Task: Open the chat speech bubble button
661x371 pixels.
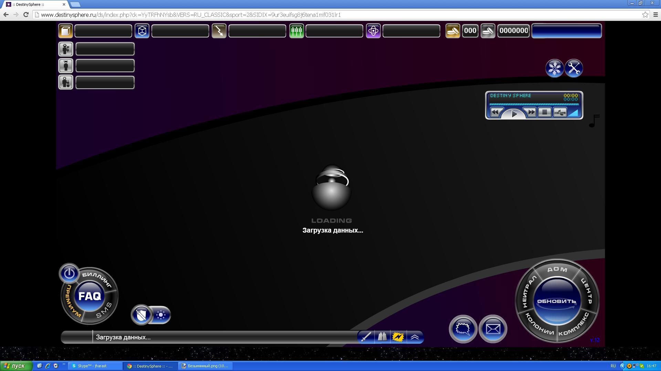Action: click(x=463, y=329)
